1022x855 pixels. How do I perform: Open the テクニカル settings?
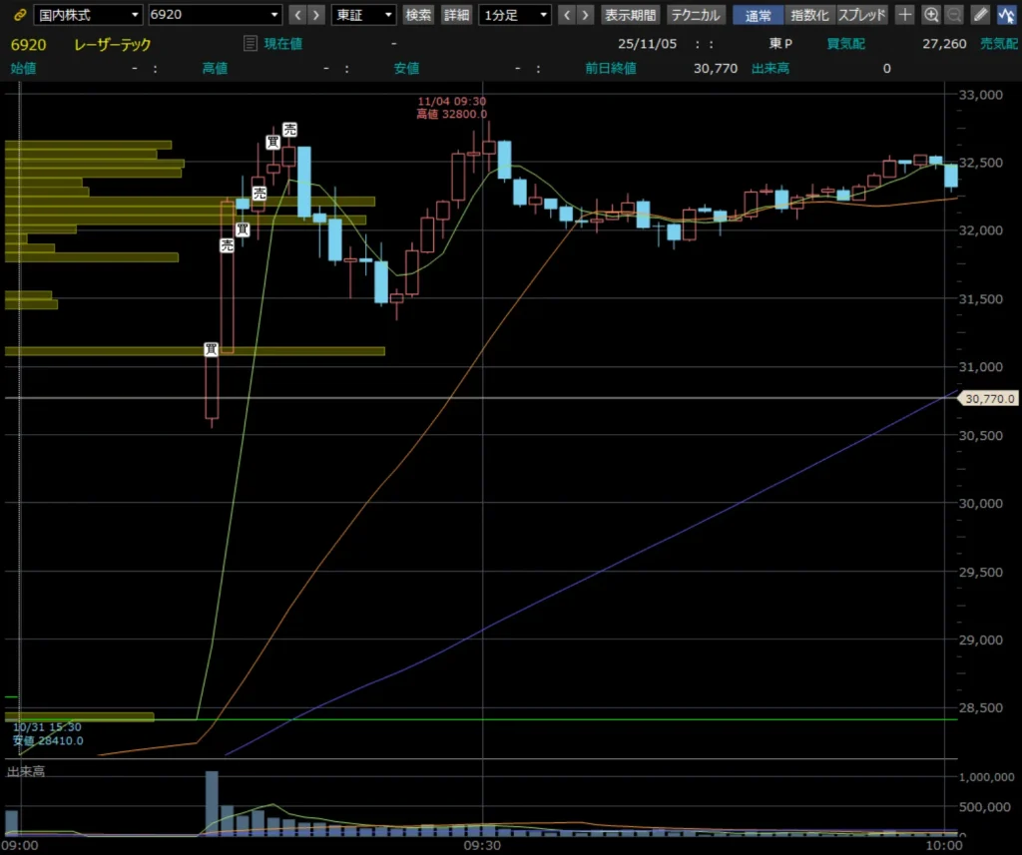coord(695,15)
